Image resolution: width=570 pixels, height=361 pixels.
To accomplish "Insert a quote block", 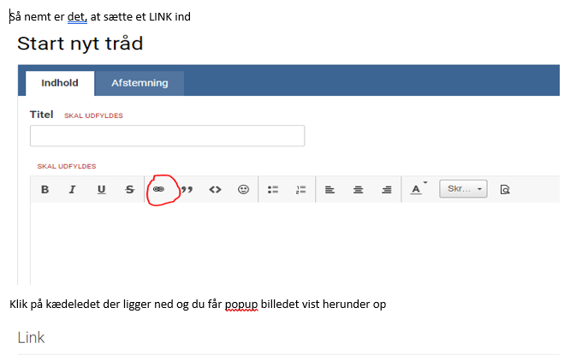I will click(187, 190).
